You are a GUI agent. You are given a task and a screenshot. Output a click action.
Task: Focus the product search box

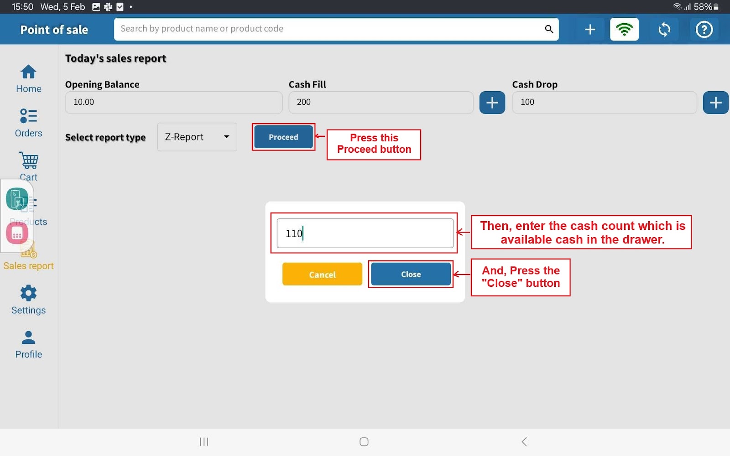[328, 29]
